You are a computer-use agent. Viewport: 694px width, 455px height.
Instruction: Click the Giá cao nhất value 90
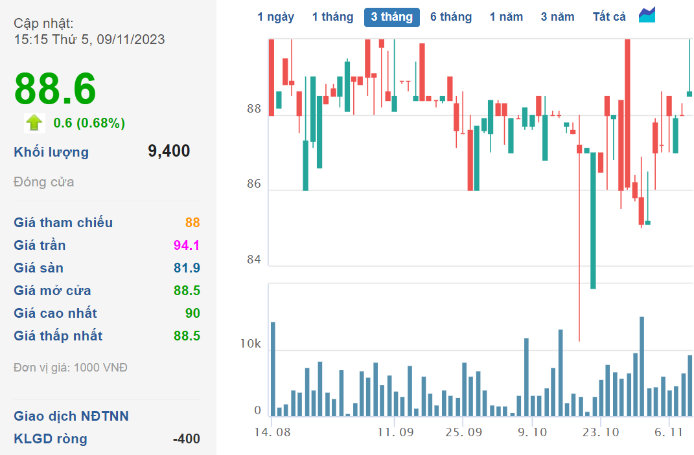192,313
